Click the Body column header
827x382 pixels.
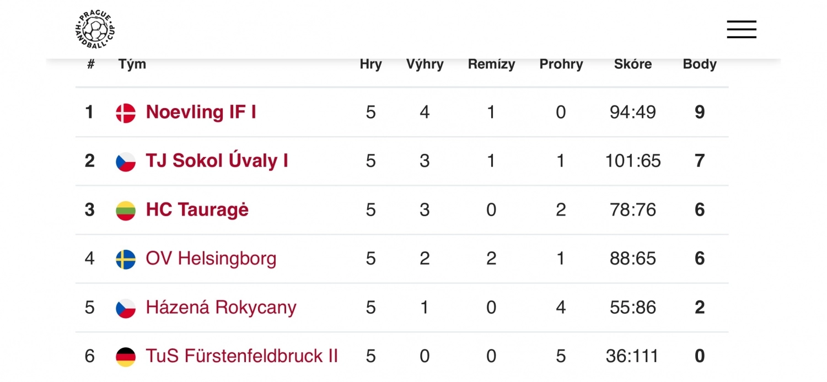(700, 64)
